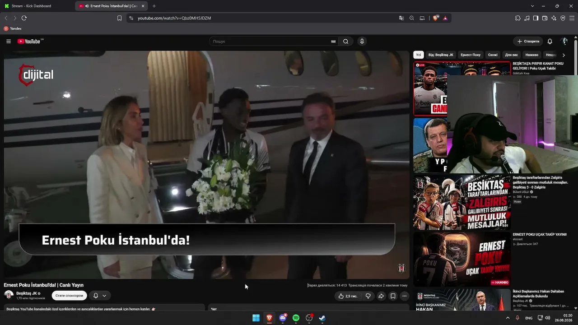Open the Ernest Poku Uçak Takip thumbnail
This screenshot has height=325, width=578.
click(x=462, y=259)
